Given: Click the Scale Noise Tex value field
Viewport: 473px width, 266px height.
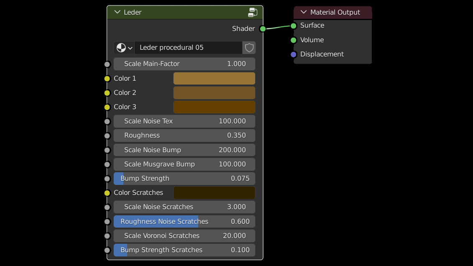Looking at the screenshot, I should click(x=184, y=121).
